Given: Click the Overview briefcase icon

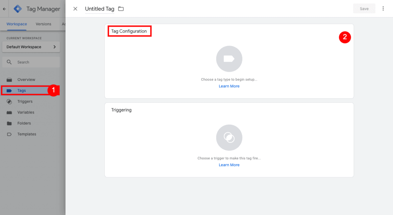Looking at the screenshot, I should [9, 80].
